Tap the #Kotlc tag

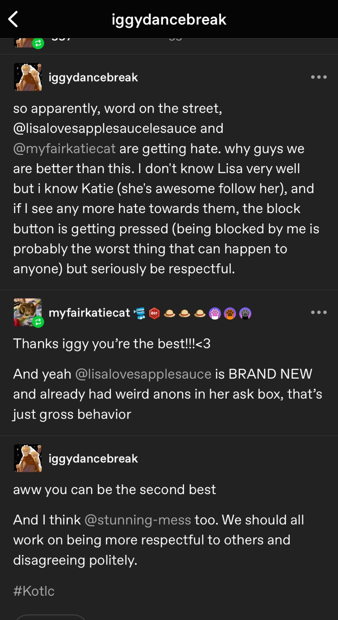(34, 591)
